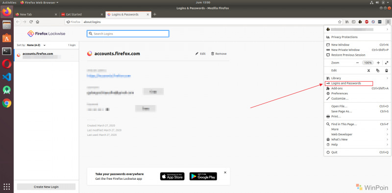
Task: Dismiss the Lockwise app promo banner
Action: pos(225,172)
